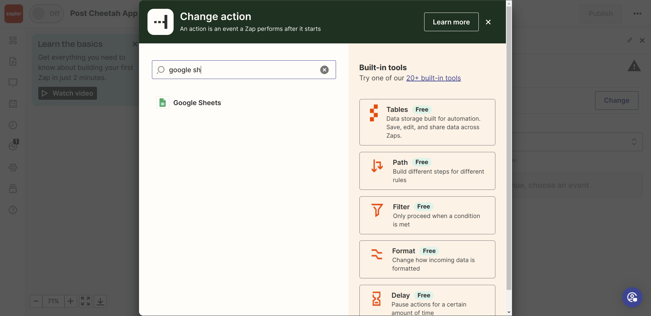651x316 pixels.
Task: Open the 20+ built-in tools link
Action: pyautogui.click(x=433, y=78)
